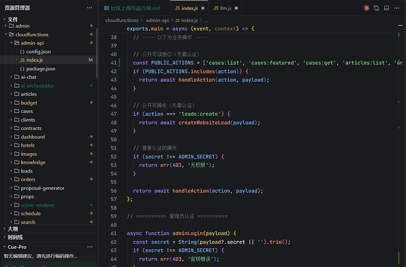Click the folder icon of proposal-generator
Screen dimensions: 406x267
17,188
